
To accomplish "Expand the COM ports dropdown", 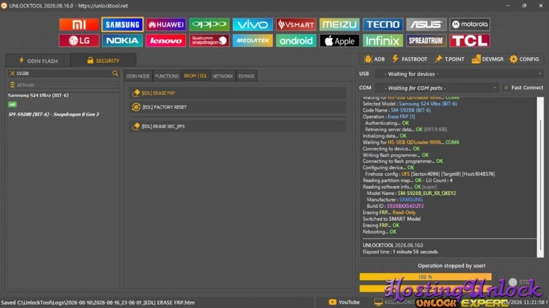I will pyautogui.click(x=437, y=88).
